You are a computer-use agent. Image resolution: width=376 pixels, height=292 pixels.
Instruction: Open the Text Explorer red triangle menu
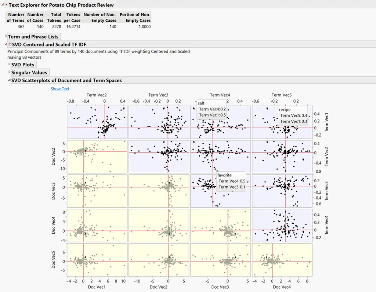click(x=6, y=5)
